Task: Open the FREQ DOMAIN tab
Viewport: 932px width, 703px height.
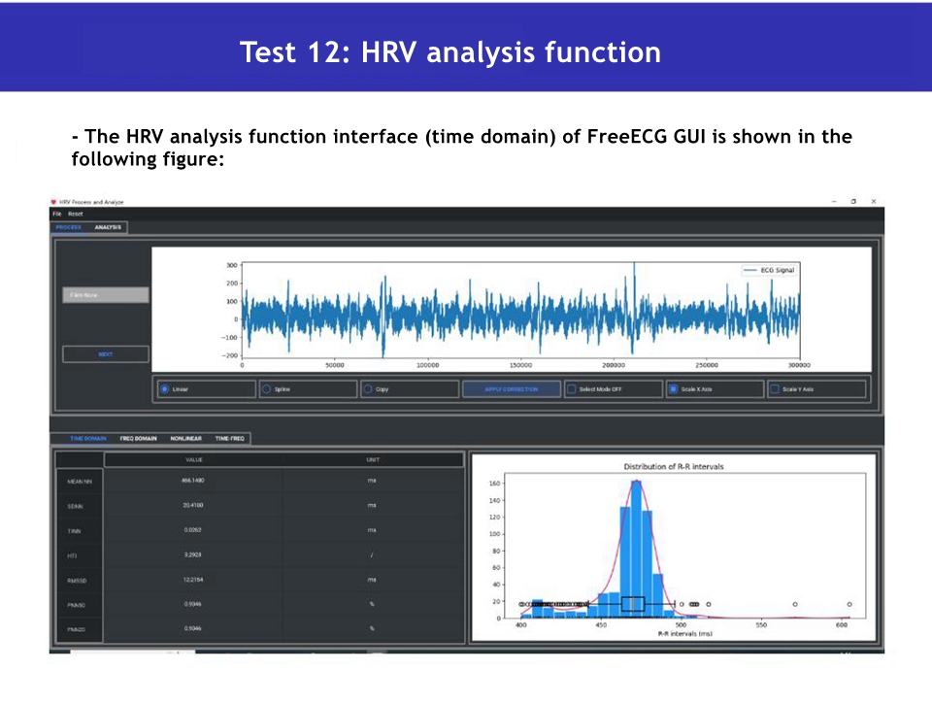Action: (x=138, y=438)
